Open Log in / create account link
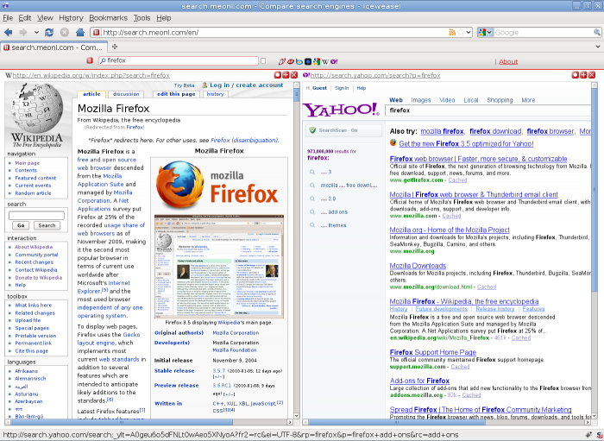Image resolution: width=604 pixels, height=441 pixels. 247,85
